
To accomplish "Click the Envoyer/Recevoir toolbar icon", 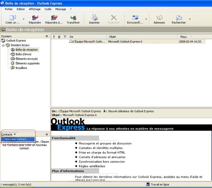I will tap(135, 18).
